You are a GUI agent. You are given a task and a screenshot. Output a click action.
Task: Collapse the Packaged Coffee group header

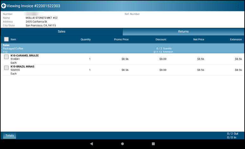pos(122,49)
